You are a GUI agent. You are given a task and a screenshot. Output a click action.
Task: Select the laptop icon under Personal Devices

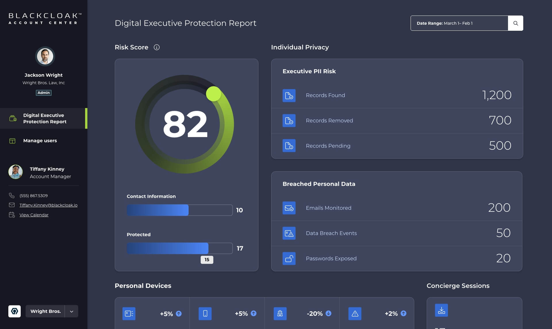click(x=129, y=313)
